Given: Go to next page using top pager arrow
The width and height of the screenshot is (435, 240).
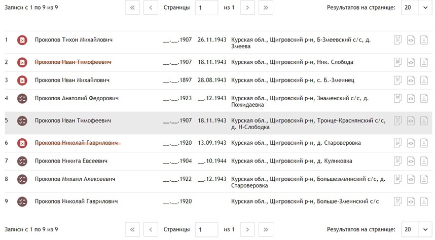Looking at the screenshot, I should click(247, 8).
